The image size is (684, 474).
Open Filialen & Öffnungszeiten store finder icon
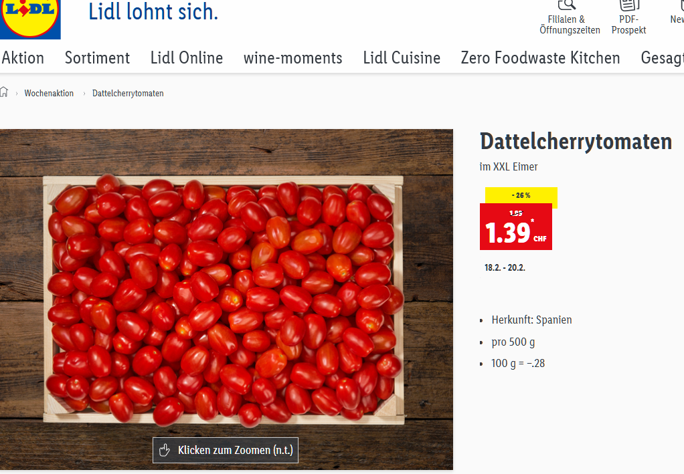(567, 5)
